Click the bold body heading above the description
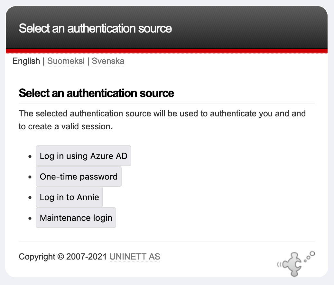This screenshot has width=334, height=285. pos(96,93)
